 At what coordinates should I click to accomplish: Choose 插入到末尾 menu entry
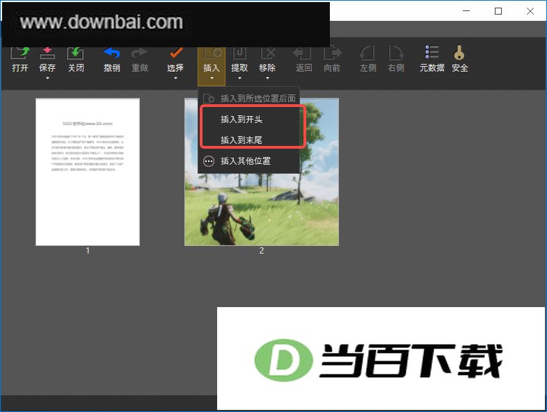(x=248, y=140)
